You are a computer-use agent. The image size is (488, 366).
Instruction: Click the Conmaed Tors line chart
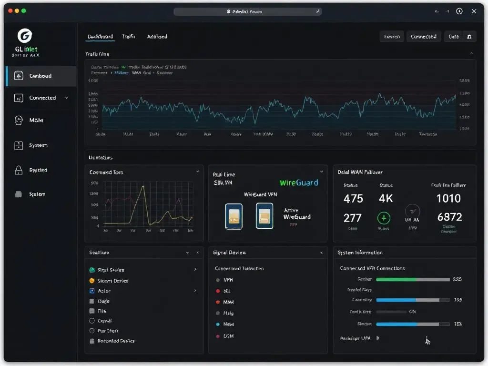[x=149, y=203]
